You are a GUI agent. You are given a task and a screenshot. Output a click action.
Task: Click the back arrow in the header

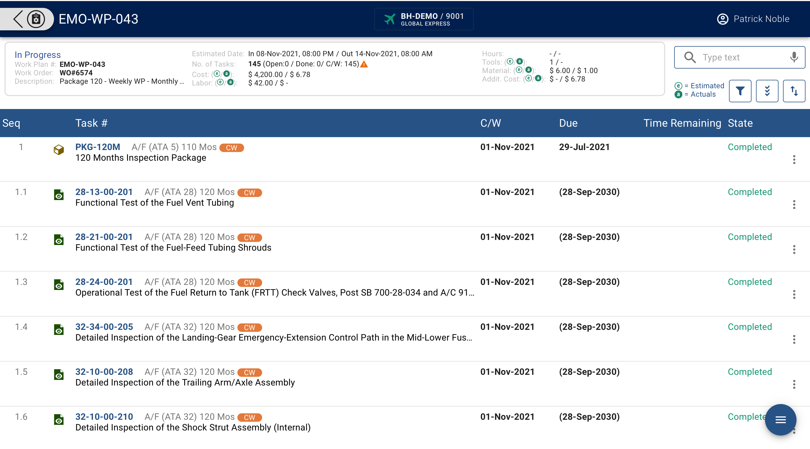18,19
